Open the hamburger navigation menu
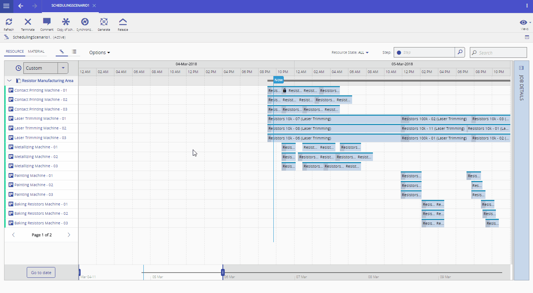 point(6,6)
